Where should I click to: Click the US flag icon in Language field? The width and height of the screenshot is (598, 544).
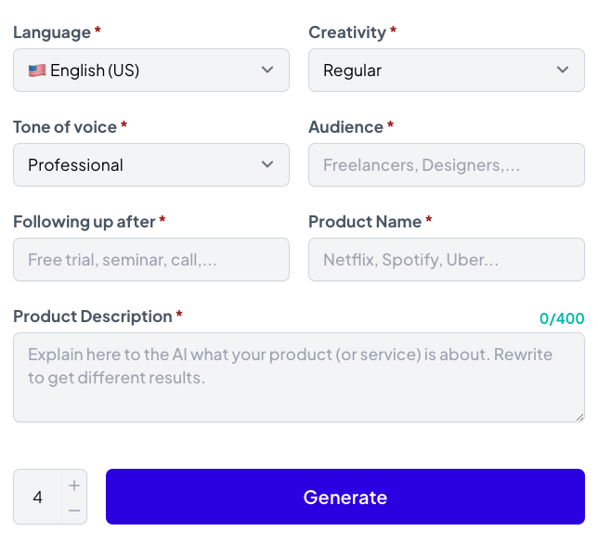coord(37,71)
